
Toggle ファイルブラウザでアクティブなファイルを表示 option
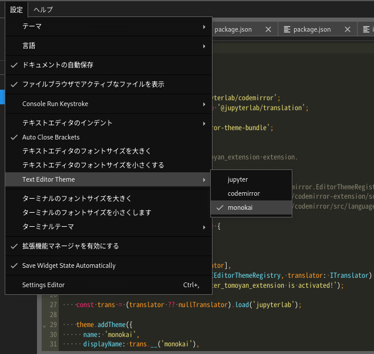coord(93,84)
